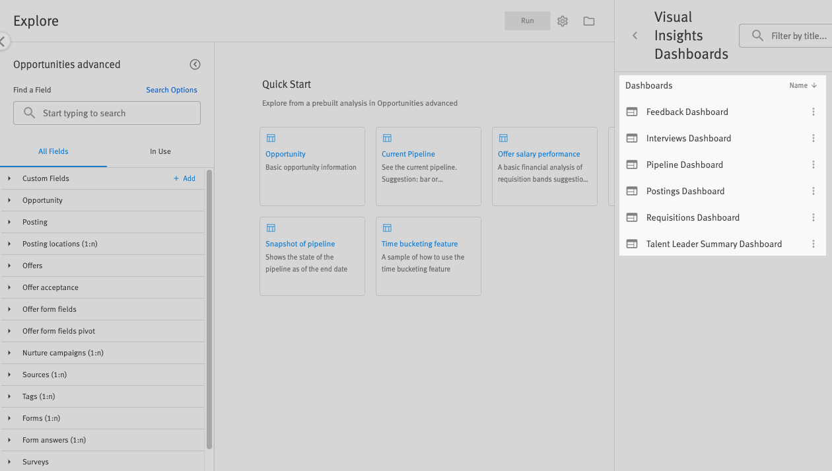
Task: Click the Start typing to search field
Action: coord(106,113)
